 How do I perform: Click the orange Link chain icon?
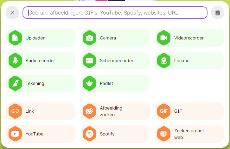pos(15,111)
